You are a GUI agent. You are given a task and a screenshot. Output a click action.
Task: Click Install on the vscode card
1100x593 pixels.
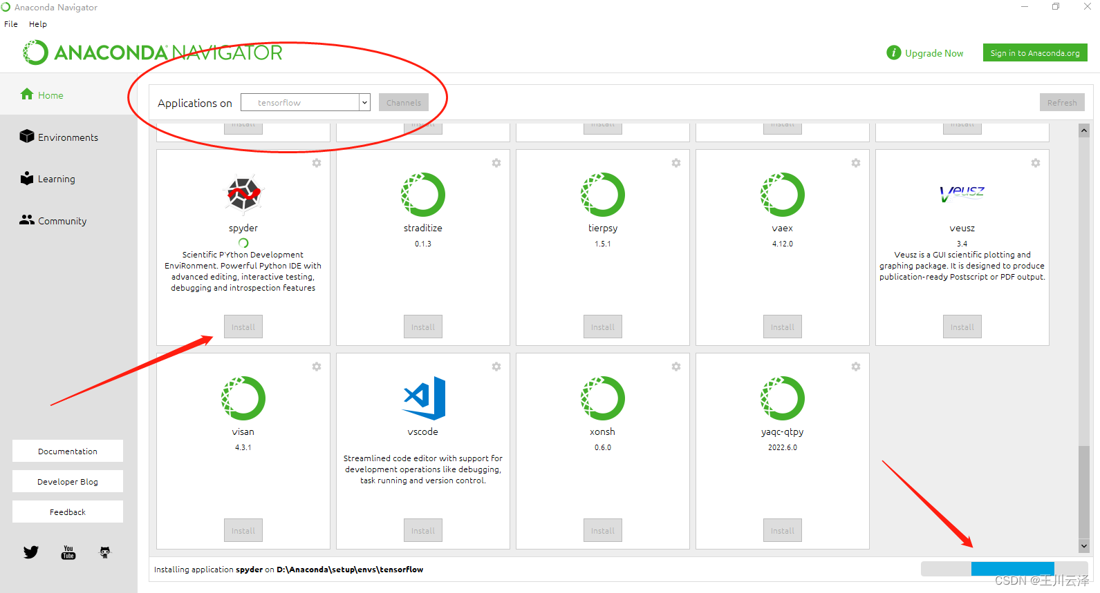pyautogui.click(x=423, y=530)
